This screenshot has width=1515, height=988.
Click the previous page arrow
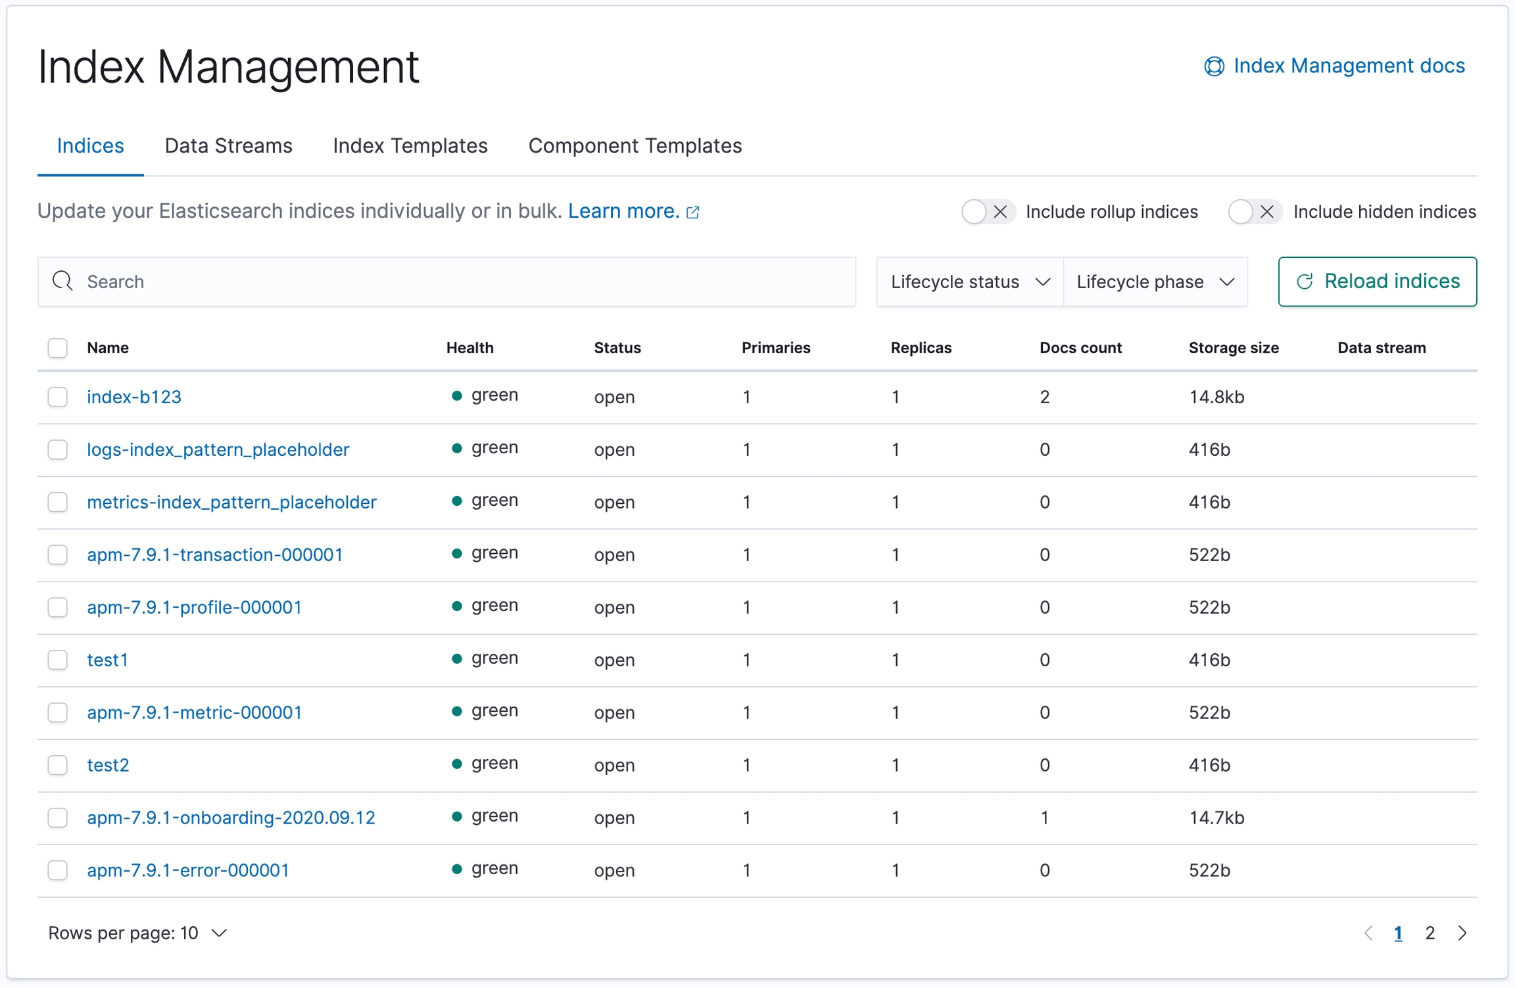point(1368,933)
